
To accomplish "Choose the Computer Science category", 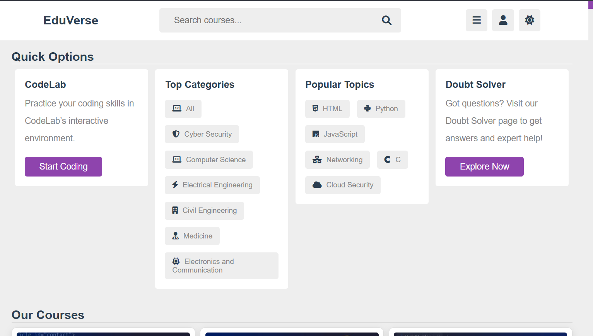I will tap(208, 159).
